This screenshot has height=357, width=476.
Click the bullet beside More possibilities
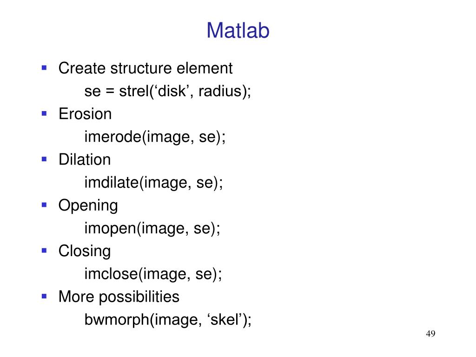click(44, 296)
